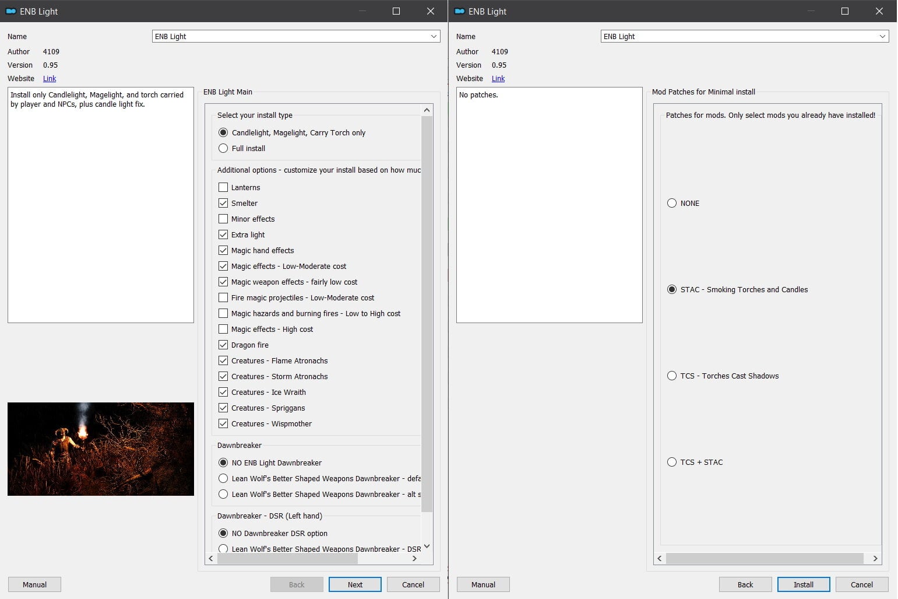Click Install to finish setup
898x599 pixels.
[x=804, y=584]
